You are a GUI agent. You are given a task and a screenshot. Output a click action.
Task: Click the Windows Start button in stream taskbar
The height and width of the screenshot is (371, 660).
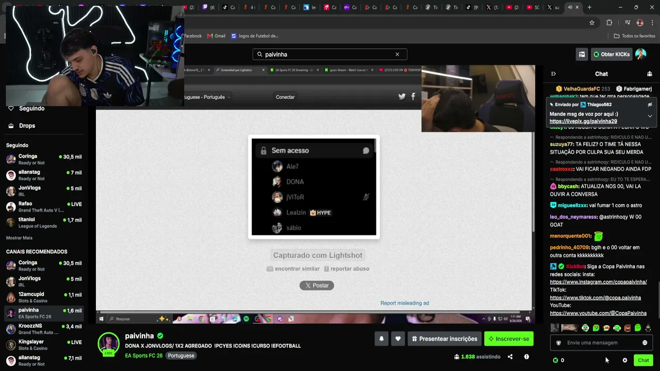[101, 319]
